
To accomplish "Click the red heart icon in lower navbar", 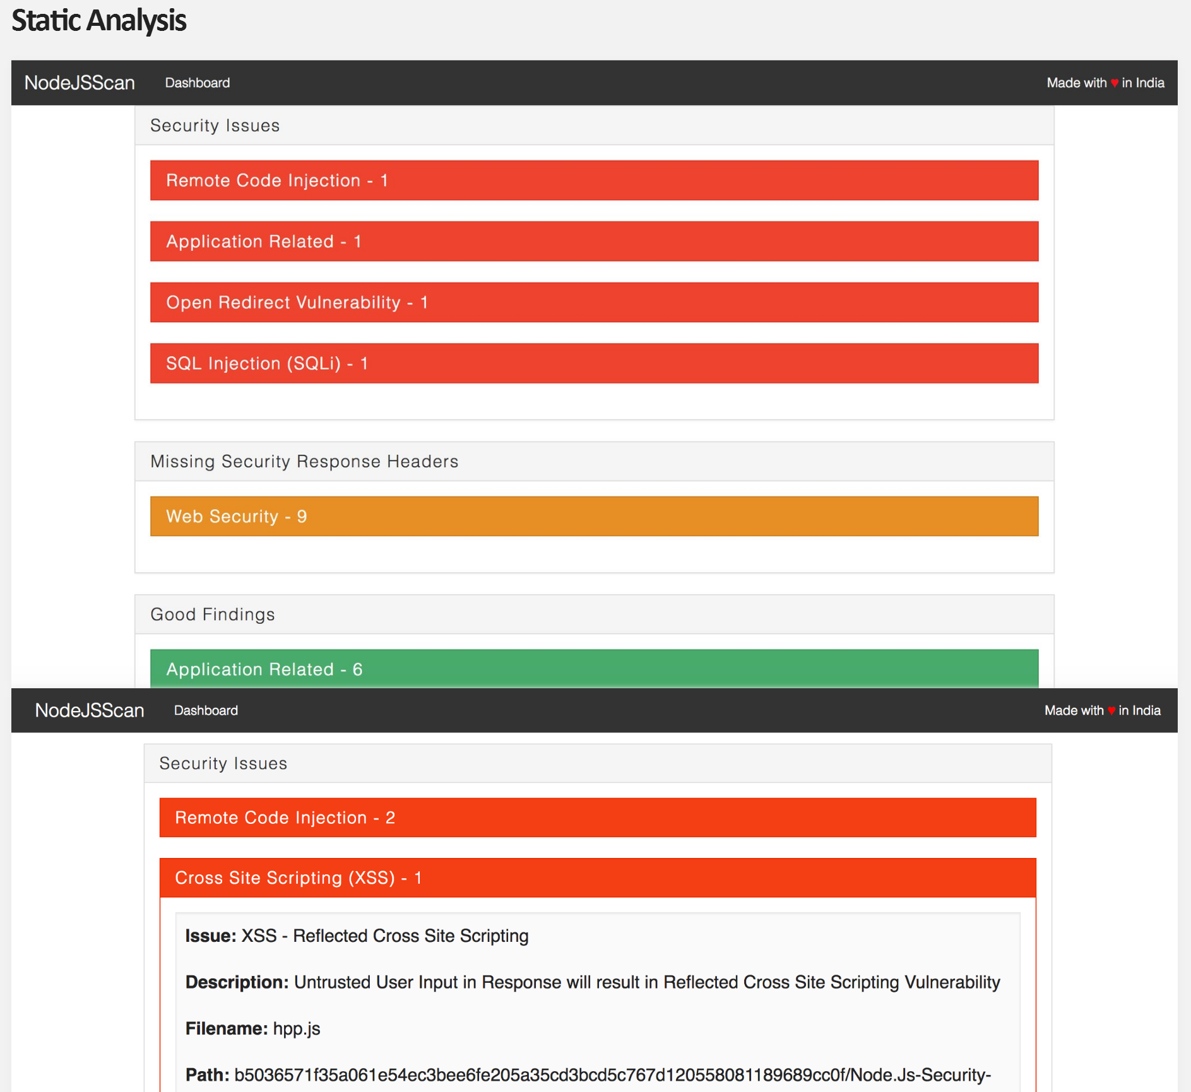I will pos(1111,710).
